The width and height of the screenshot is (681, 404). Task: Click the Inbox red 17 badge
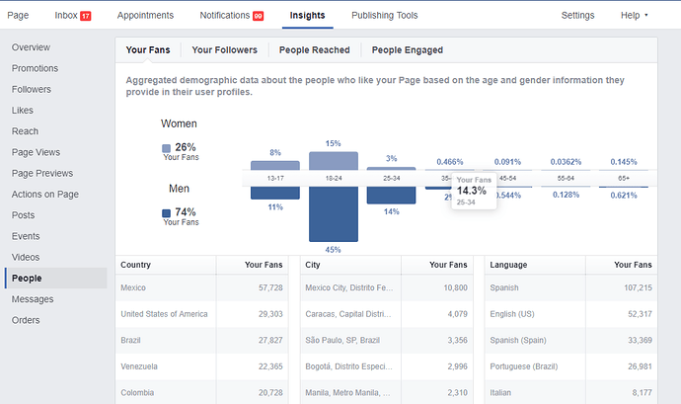[86, 16]
